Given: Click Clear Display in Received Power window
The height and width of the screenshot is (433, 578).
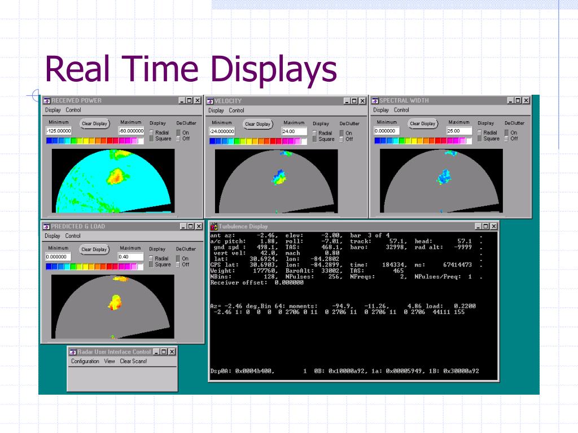Looking at the screenshot, I should [x=94, y=123].
